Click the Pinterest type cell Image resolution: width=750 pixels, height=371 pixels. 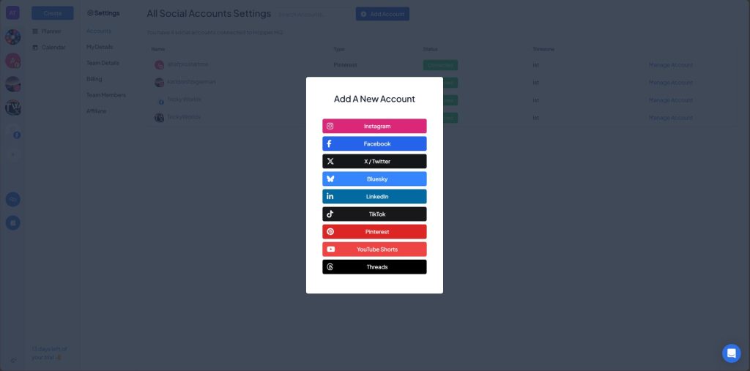[346, 65]
